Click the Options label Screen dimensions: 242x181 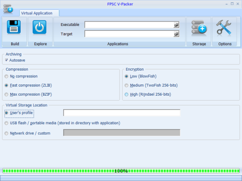[225, 44]
